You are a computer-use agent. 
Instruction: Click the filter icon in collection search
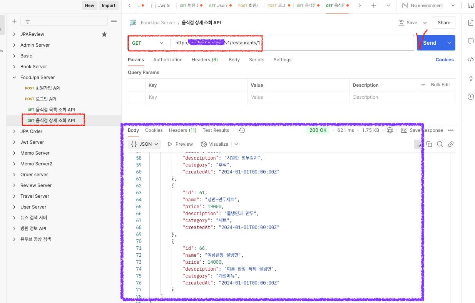click(x=28, y=21)
